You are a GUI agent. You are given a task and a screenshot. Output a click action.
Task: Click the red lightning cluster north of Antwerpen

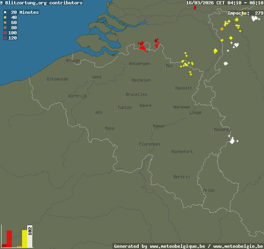(x=141, y=47)
